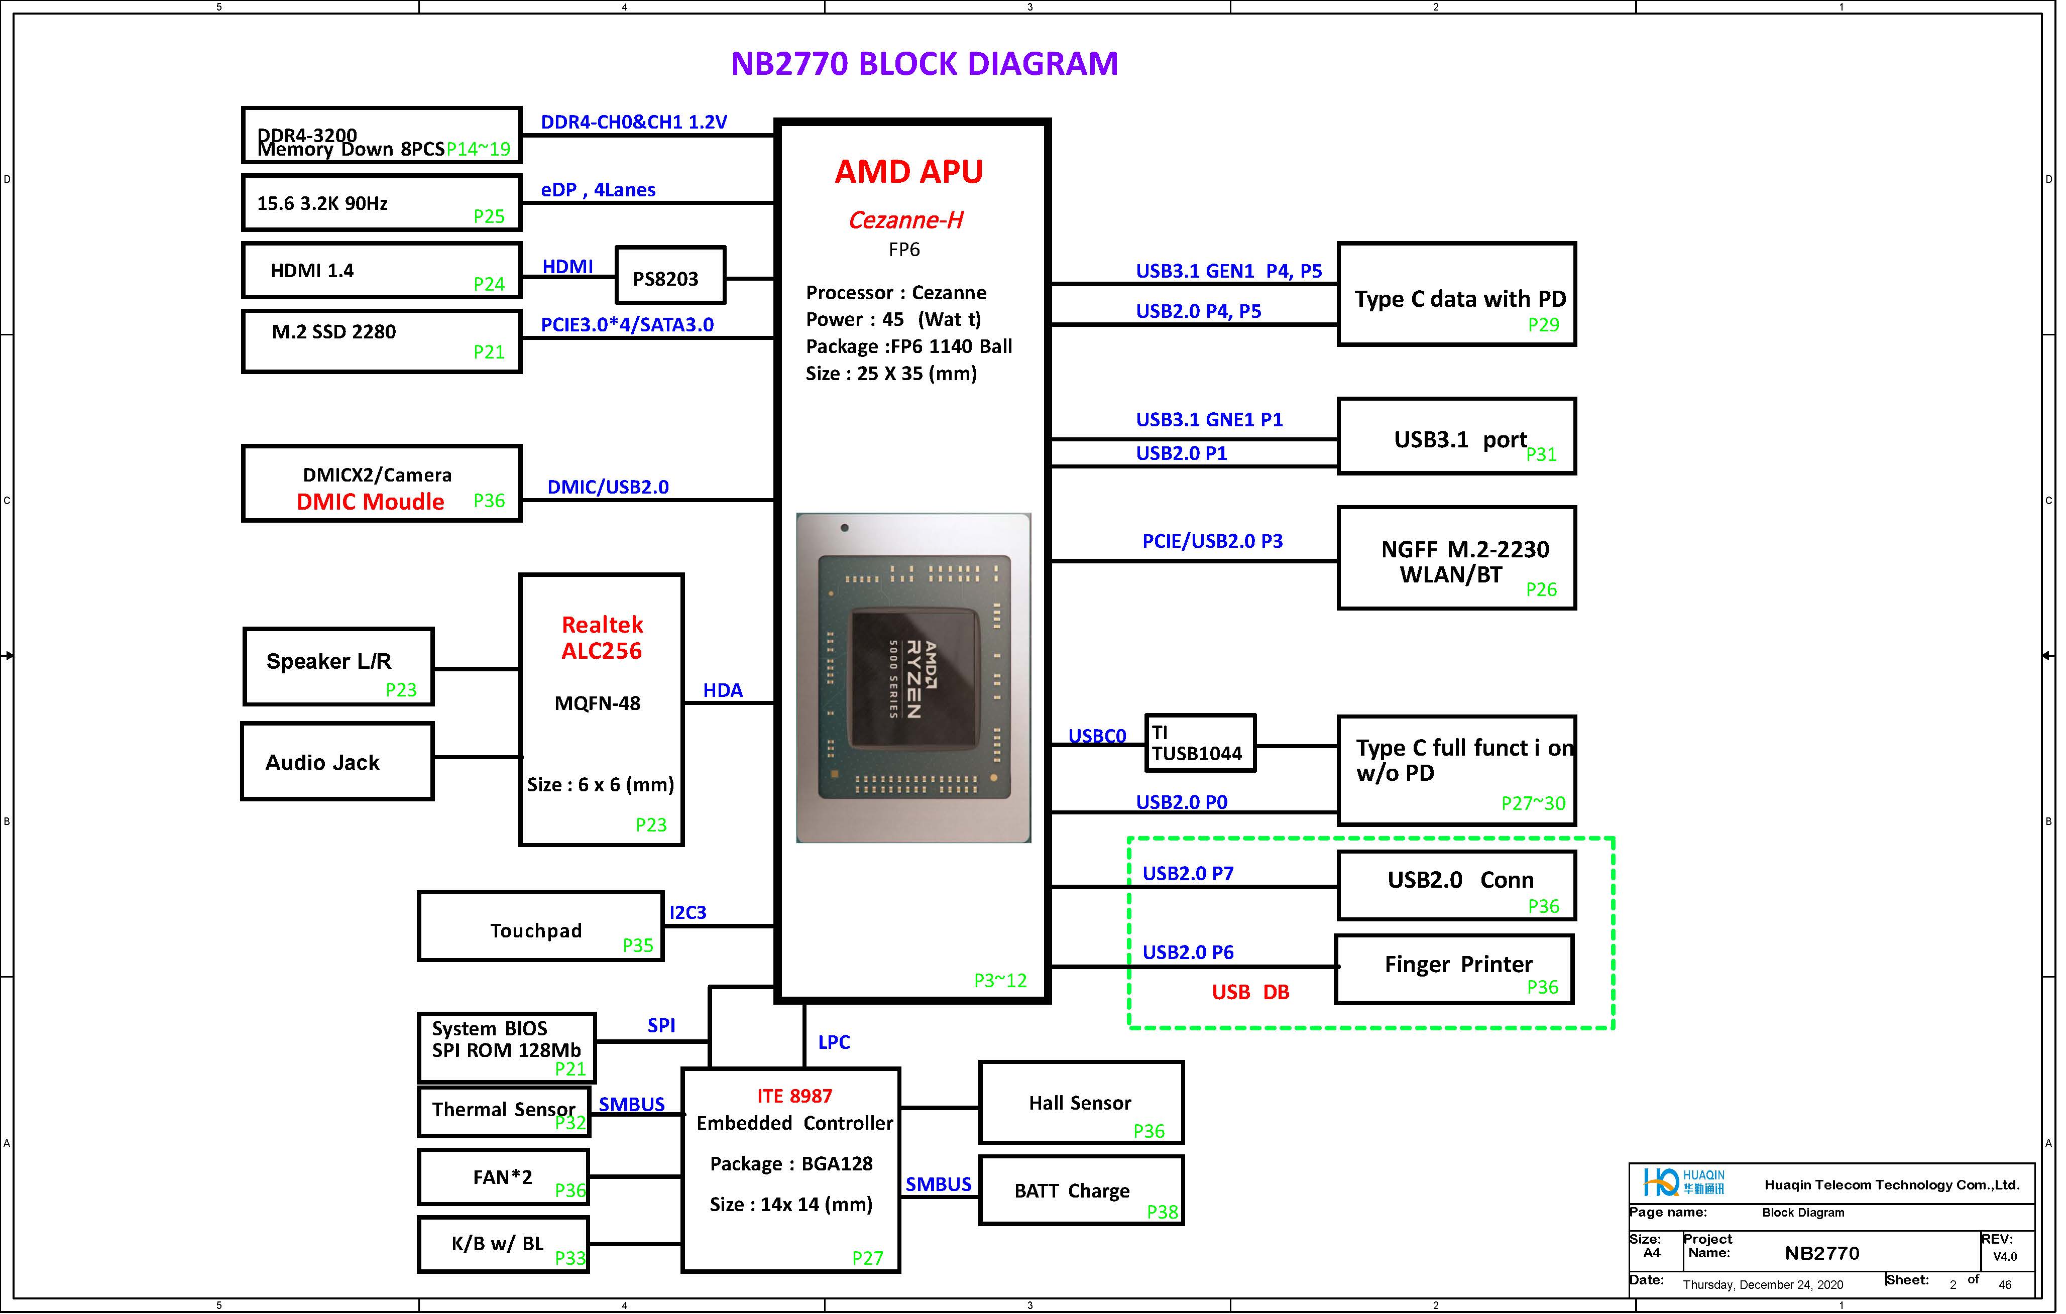Click the P3~12 page reference
This screenshot has height=1314, width=2066.
click(x=999, y=981)
